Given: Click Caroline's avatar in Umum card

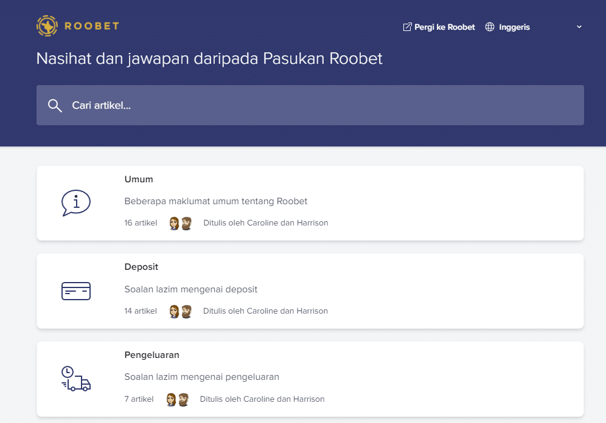Looking at the screenshot, I should pos(174,223).
